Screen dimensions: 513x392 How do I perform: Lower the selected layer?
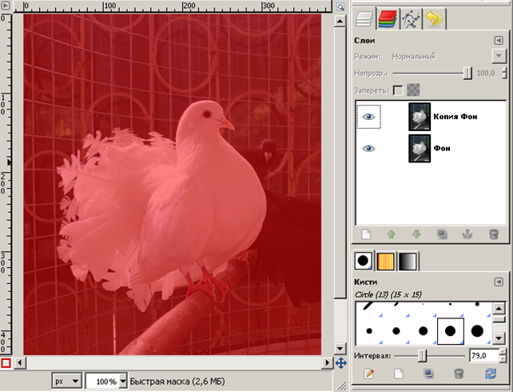[x=416, y=234]
